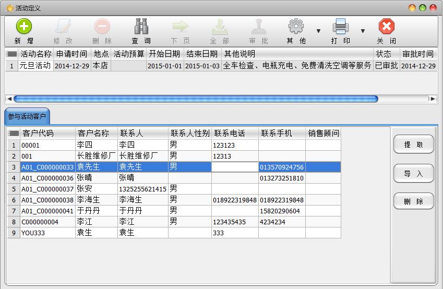Click the 全部 download-all icon
443x289 pixels.
[x=219, y=27]
